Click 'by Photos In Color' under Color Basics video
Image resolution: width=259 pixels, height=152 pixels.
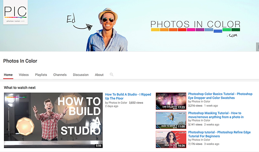[199, 102]
